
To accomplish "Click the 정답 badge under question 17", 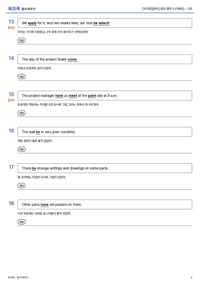I will coord(21,185).
